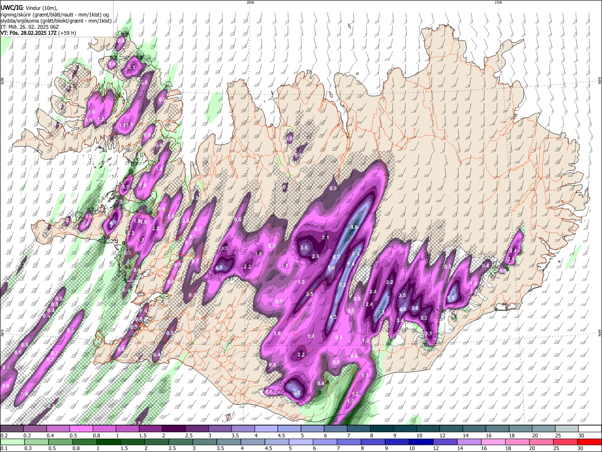
Task: Click the '(+59 h)' forecast offset
Action: pos(67,33)
